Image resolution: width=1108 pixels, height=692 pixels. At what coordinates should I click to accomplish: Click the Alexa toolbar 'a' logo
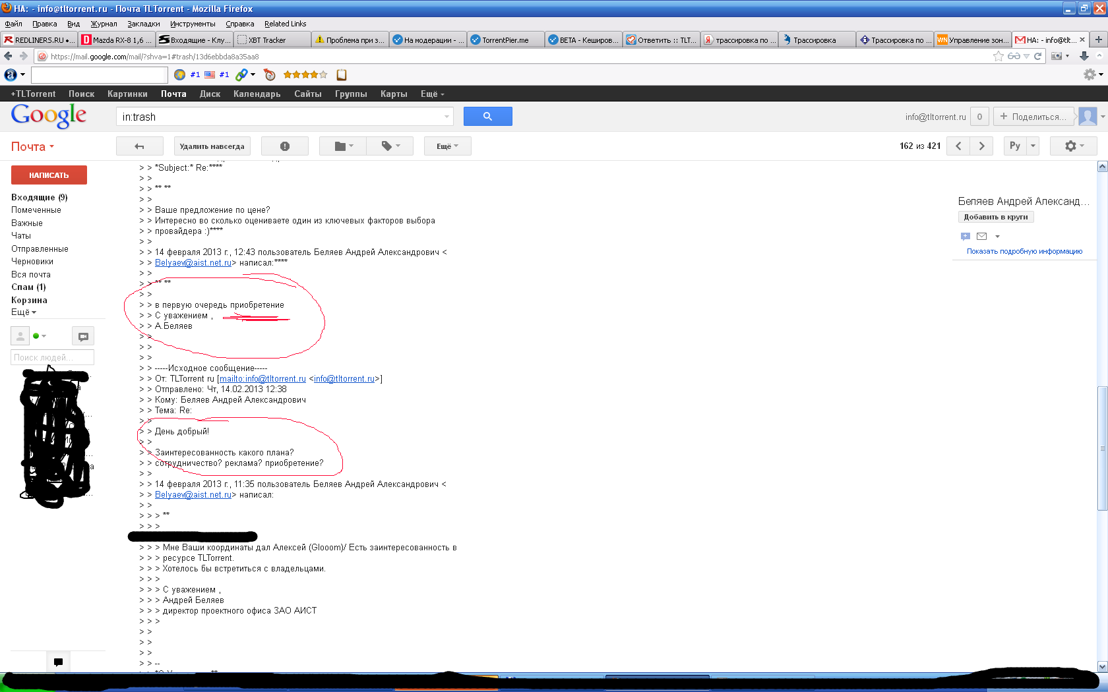pos(11,74)
